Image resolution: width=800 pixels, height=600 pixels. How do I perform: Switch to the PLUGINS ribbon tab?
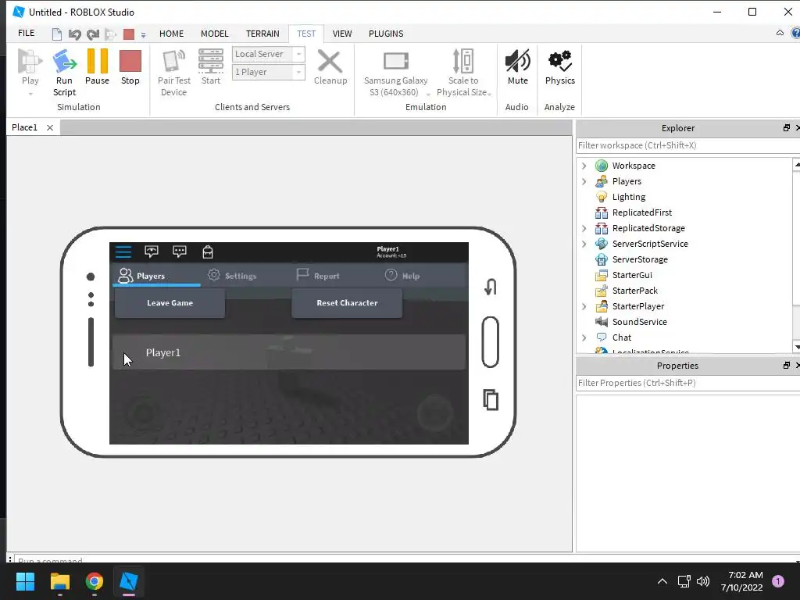386,34
